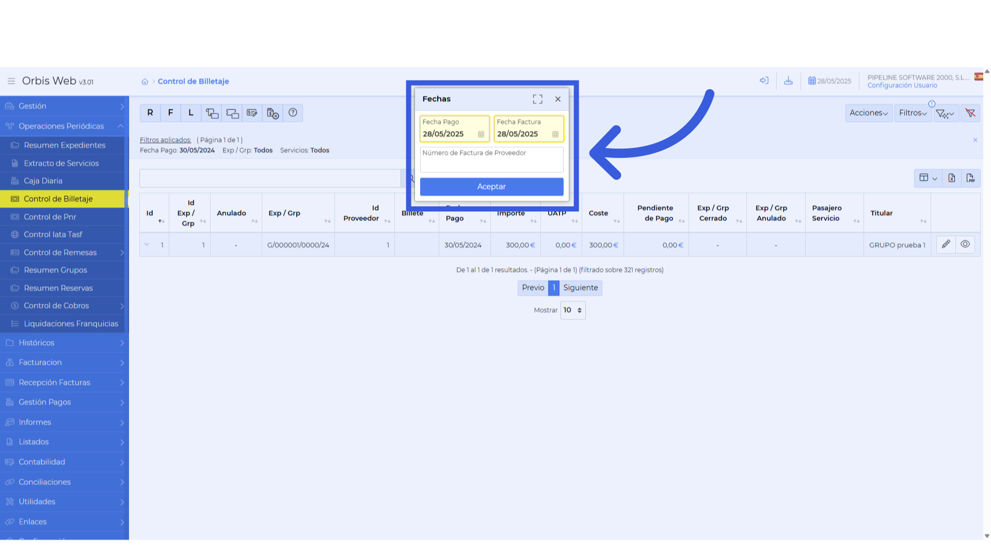Click the GRUPO prueba 1 cell
Viewport: 991px width, 557px height.
(897, 245)
